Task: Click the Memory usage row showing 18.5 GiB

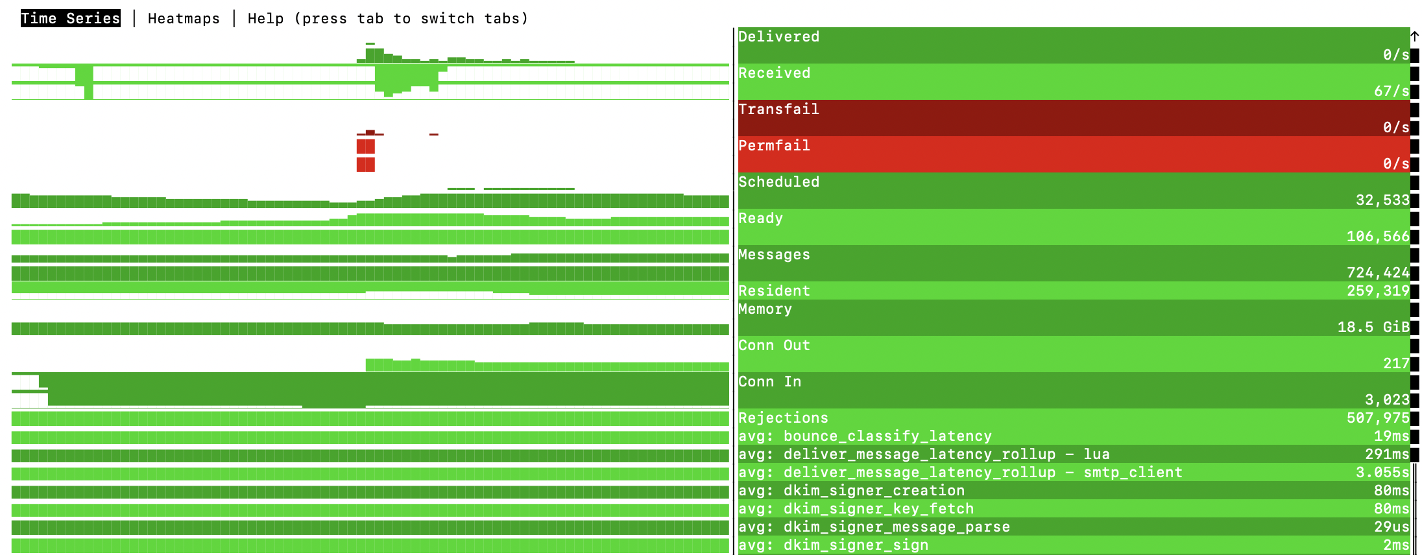Action: point(1070,318)
